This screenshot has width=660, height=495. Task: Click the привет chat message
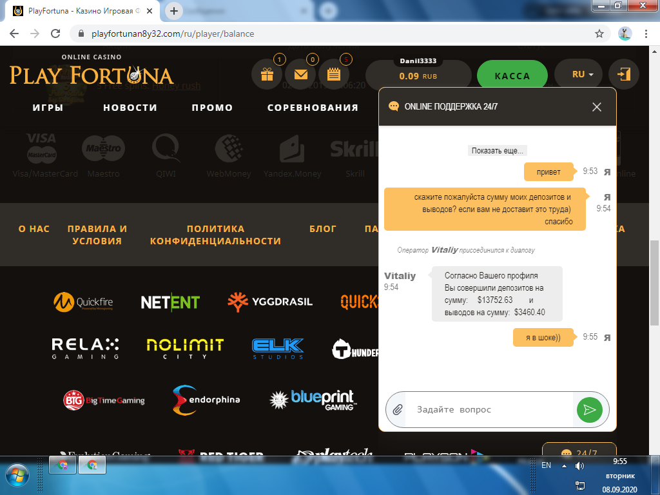[x=548, y=171]
